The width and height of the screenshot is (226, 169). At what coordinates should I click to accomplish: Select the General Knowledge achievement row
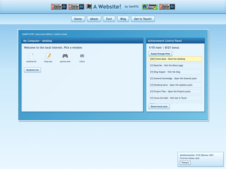click(x=175, y=78)
